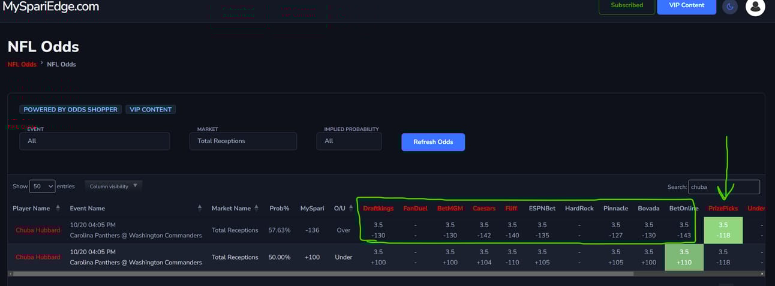This screenshot has width=775, height=286.
Task: Expand the Column visibility menu
Action: pos(113,186)
